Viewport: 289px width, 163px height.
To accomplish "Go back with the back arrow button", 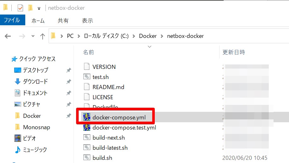I will [8, 36].
